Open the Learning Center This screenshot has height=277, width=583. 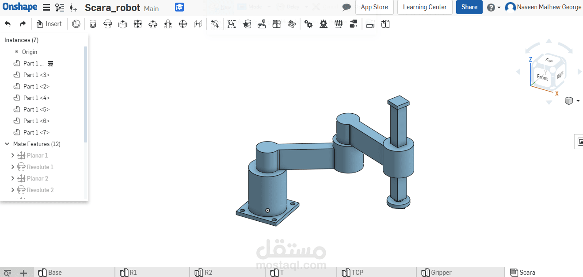[x=425, y=7]
